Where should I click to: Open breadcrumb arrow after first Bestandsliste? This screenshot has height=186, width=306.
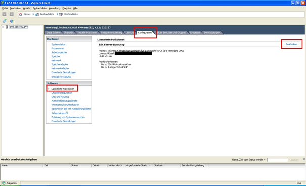point(57,14)
